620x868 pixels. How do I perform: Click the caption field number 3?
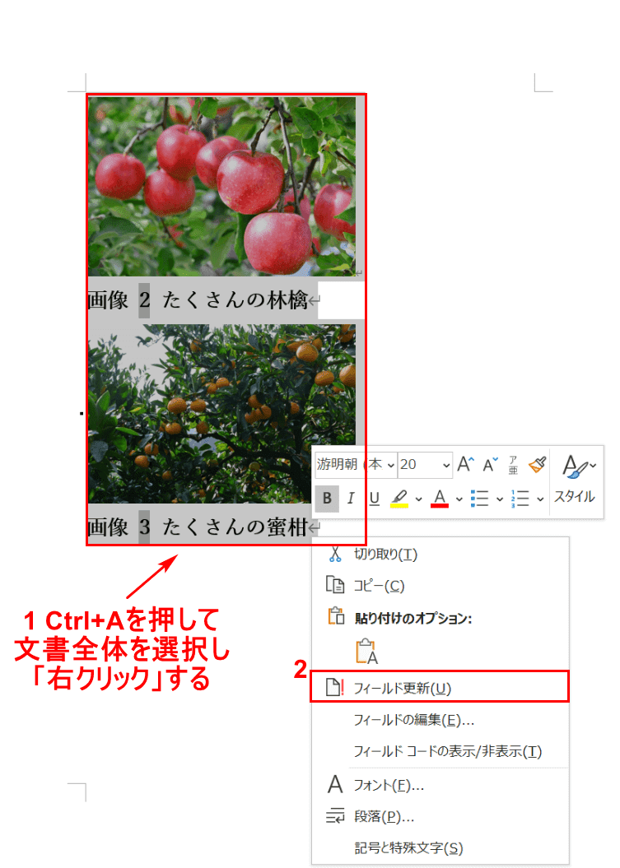(144, 527)
